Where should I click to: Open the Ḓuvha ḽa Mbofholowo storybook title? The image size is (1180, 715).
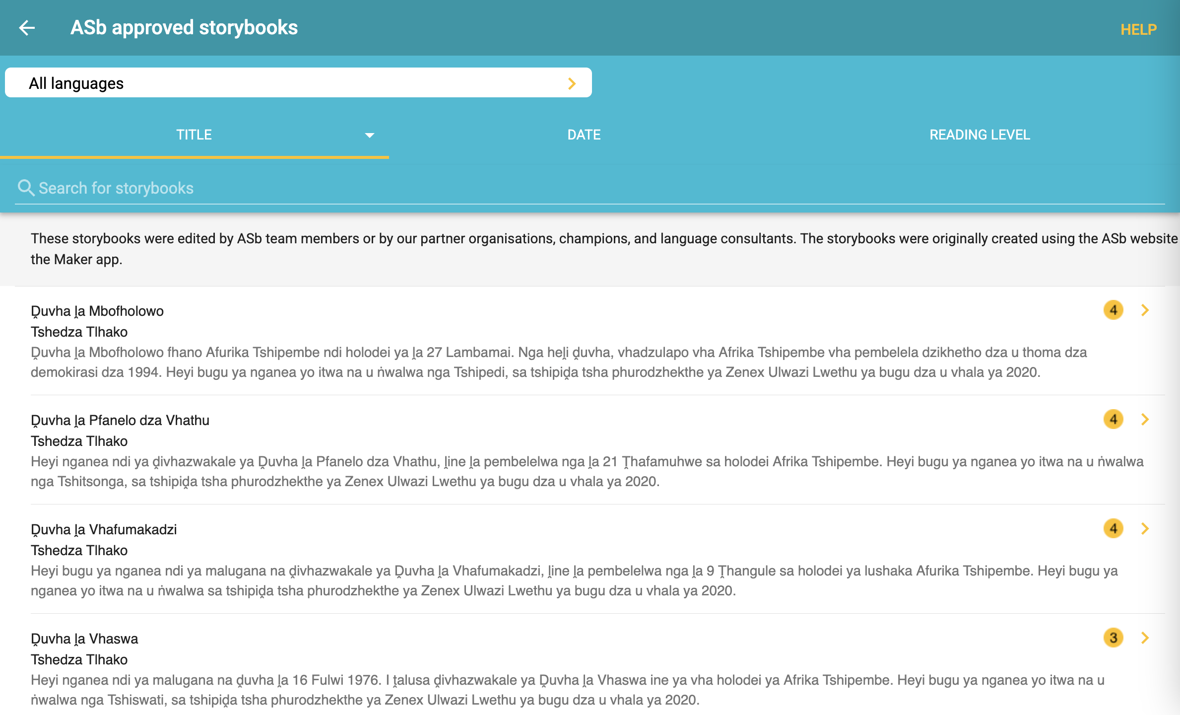click(x=97, y=311)
